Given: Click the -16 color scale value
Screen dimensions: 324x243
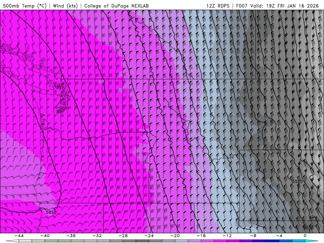Looking at the screenshot, I should [x=201, y=236].
